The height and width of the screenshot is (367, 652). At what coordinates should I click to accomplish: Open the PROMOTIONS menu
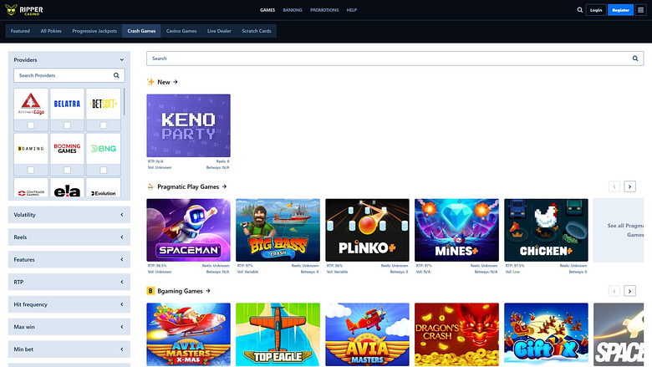tap(324, 10)
